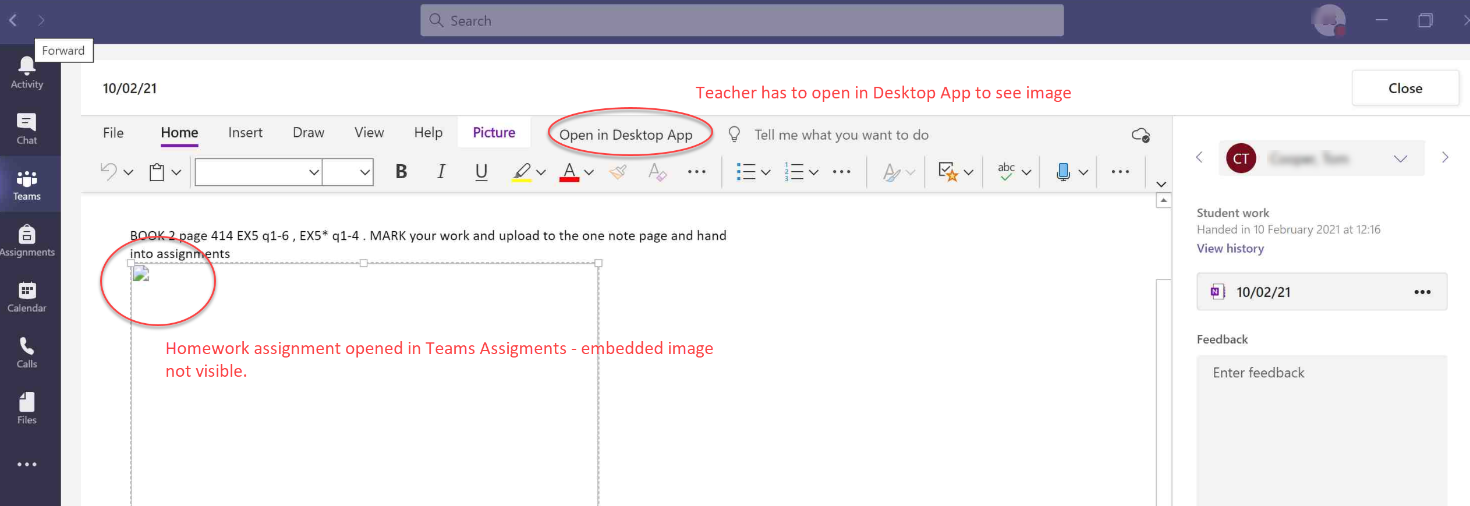Insert a bulleted list
This screenshot has height=506, width=1470.
click(x=745, y=172)
